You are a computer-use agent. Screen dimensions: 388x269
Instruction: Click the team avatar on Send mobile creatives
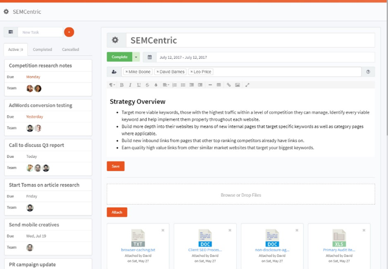[30, 248]
